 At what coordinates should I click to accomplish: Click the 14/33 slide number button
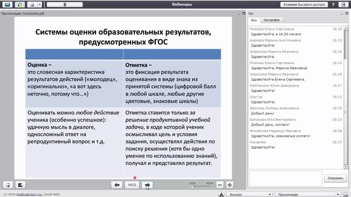[132, 185]
